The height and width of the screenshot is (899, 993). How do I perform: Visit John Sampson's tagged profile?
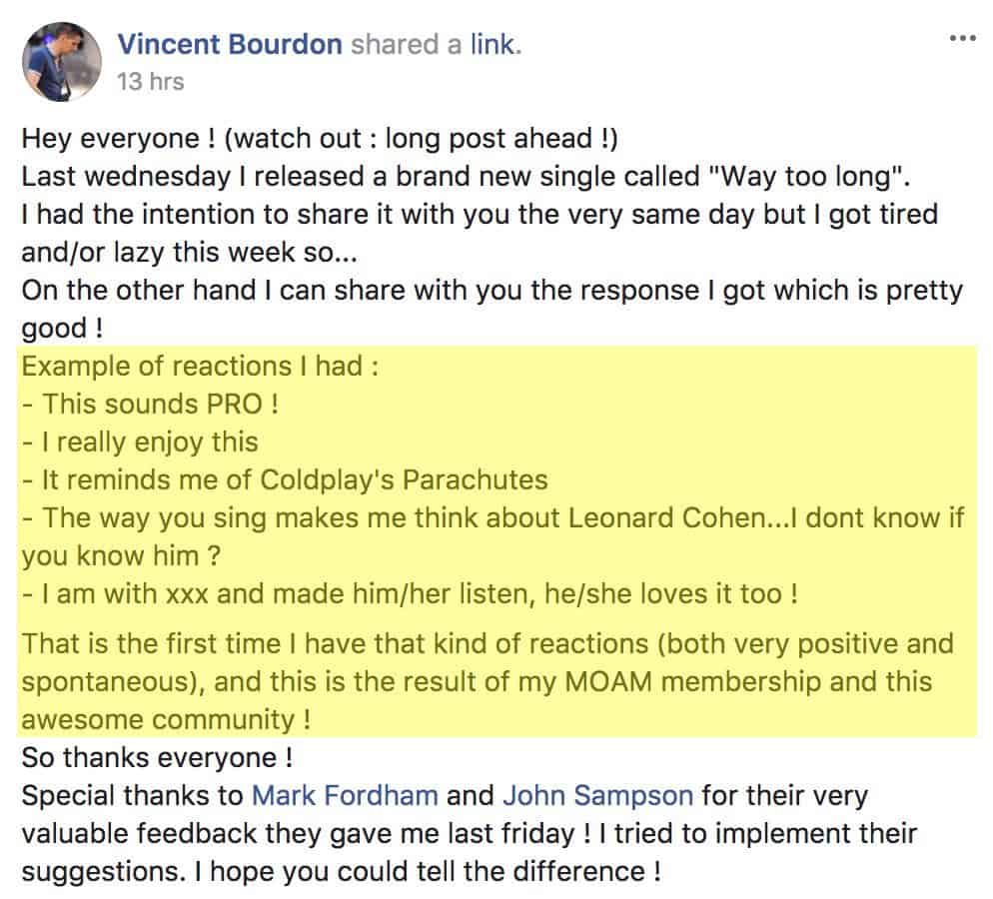[597, 795]
